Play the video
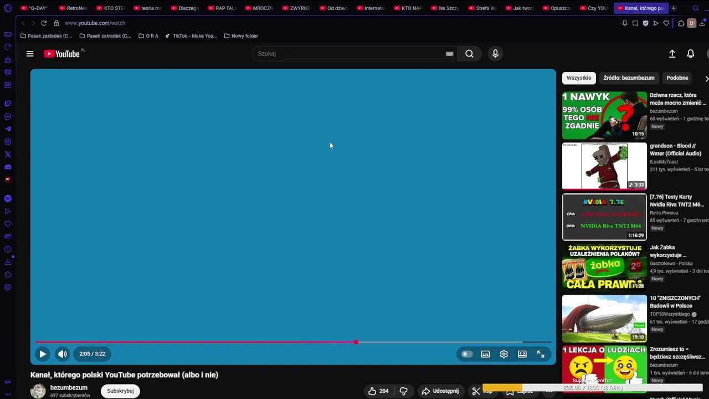 [43, 354]
